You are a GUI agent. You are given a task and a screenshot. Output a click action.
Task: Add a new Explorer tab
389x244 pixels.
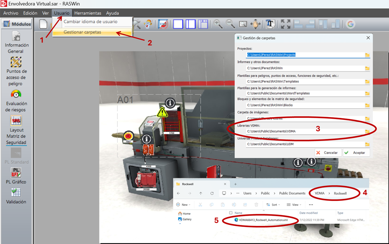click(x=235, y=184)
